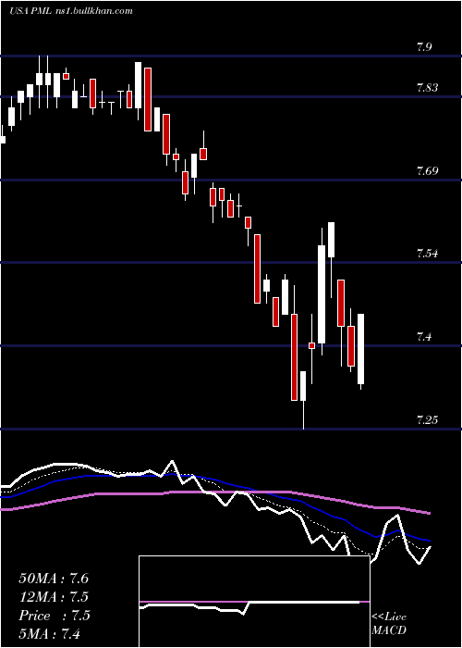462x648 pixels.
Task: Click the 12MA : 7.5 readout
Action: pyautogui.click(x=54, y=597)
